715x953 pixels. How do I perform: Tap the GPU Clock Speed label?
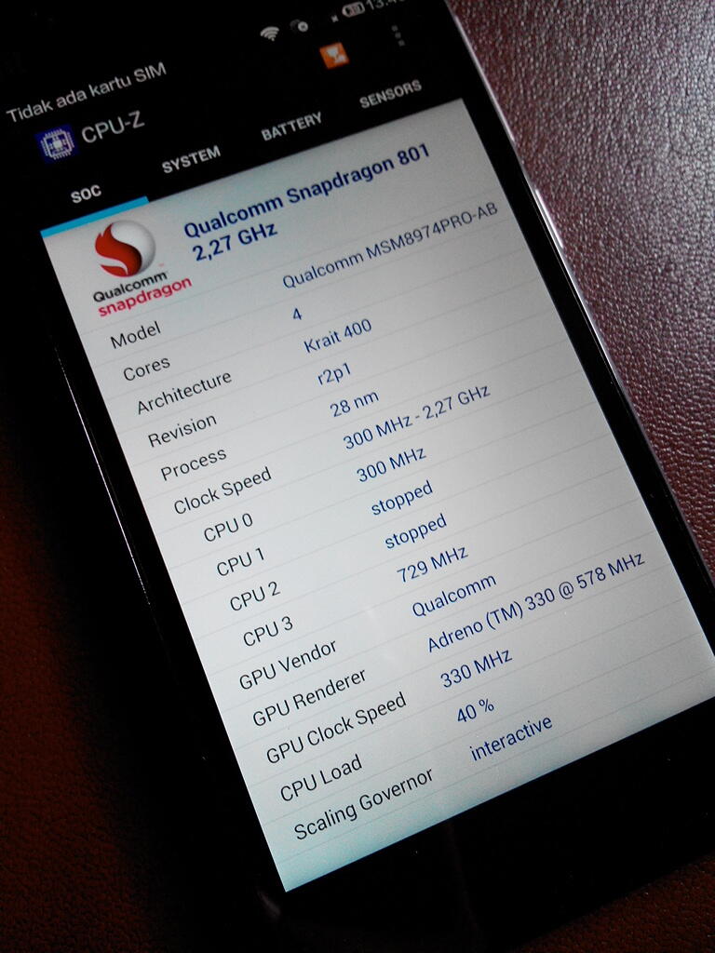coord(335,728)
